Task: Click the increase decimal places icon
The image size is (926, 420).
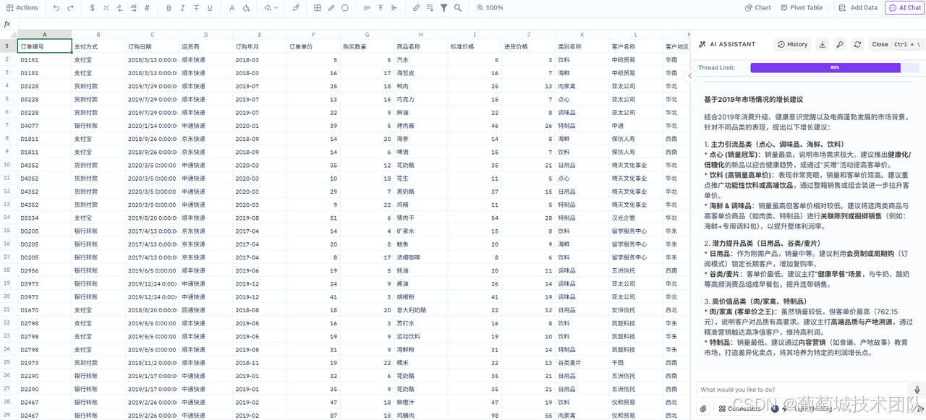Action: 133,8
